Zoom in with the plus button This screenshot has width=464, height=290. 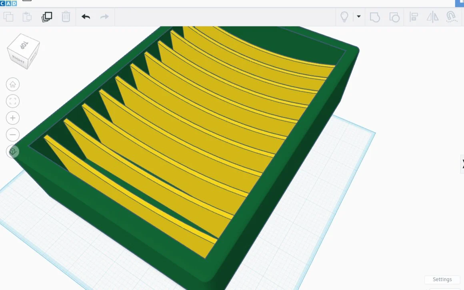13,118
